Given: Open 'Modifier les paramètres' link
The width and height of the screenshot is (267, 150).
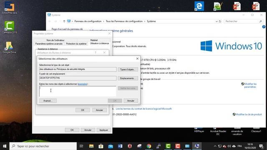Looking at the screenshot, I should 250,85.
